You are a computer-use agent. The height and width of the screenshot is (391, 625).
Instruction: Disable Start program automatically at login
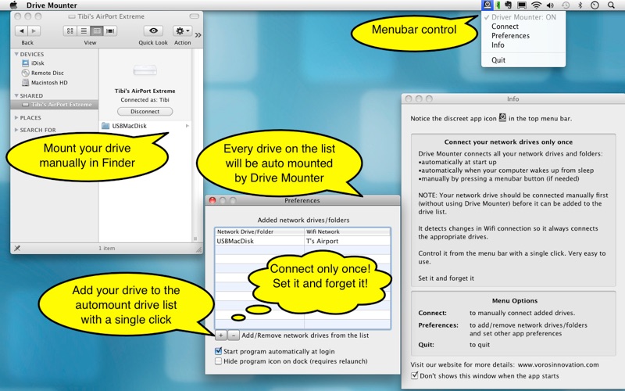[219, 352]
